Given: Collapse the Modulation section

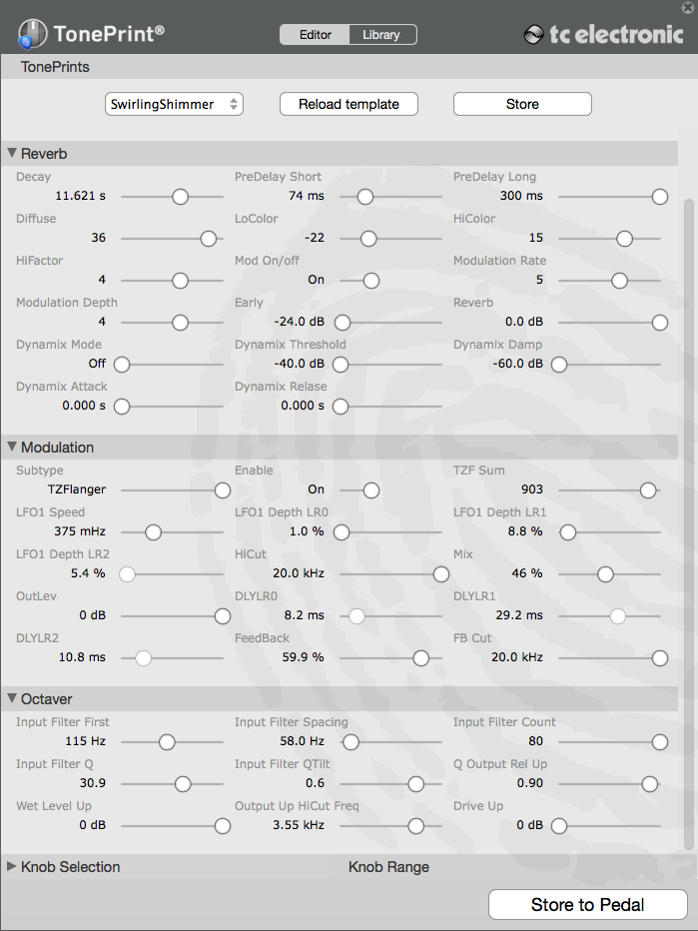Looking at the screenshot, I should (13, 448).
